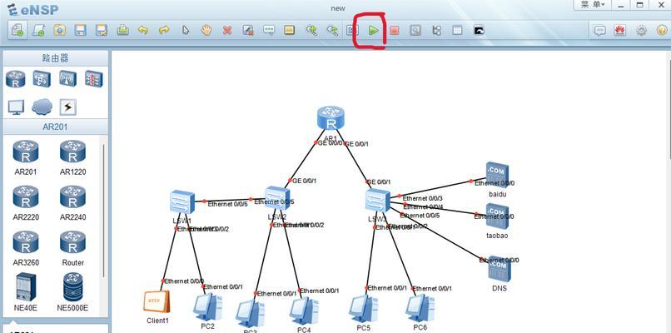The height and width of the screenshot is (333, 671).
Task: Stop devices with red square button
Action: coord(395,31)
